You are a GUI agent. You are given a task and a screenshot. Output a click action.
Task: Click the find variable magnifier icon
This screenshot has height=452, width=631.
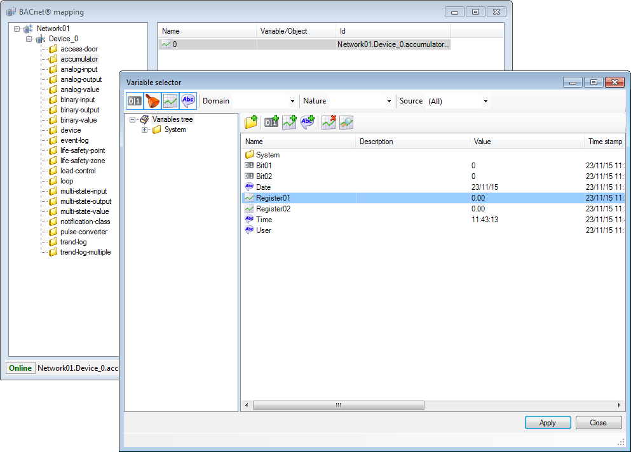coord(346,123)
